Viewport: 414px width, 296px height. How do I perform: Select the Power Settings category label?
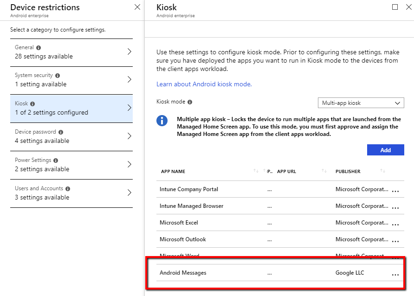[33, 160]
